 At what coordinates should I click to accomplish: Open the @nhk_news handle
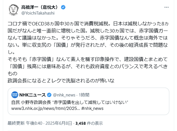tap(65, 95)
